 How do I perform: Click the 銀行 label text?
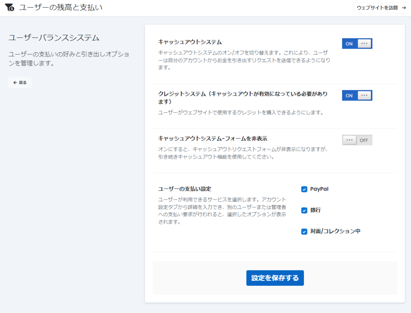coord(315,210)
